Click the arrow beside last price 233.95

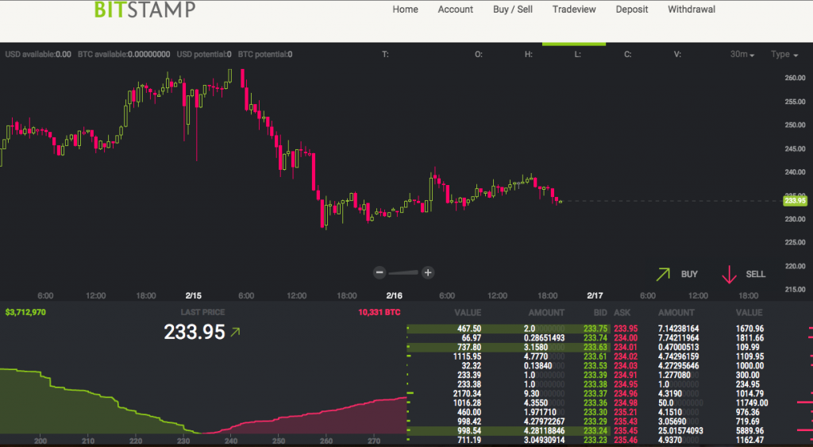(x=235, y=332)
